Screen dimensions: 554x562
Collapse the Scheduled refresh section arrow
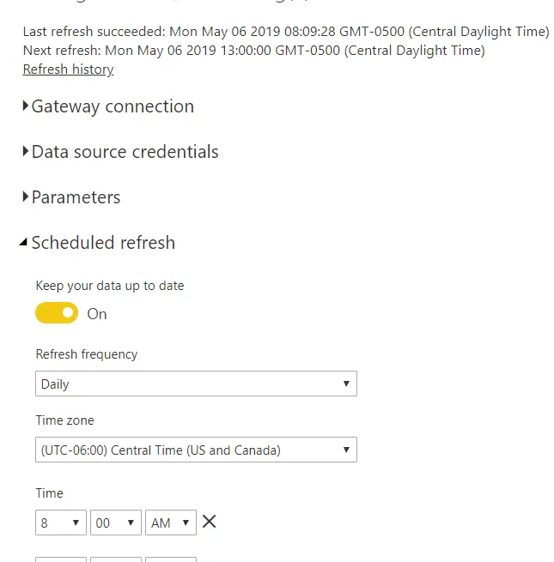click(x=23, y=242)
